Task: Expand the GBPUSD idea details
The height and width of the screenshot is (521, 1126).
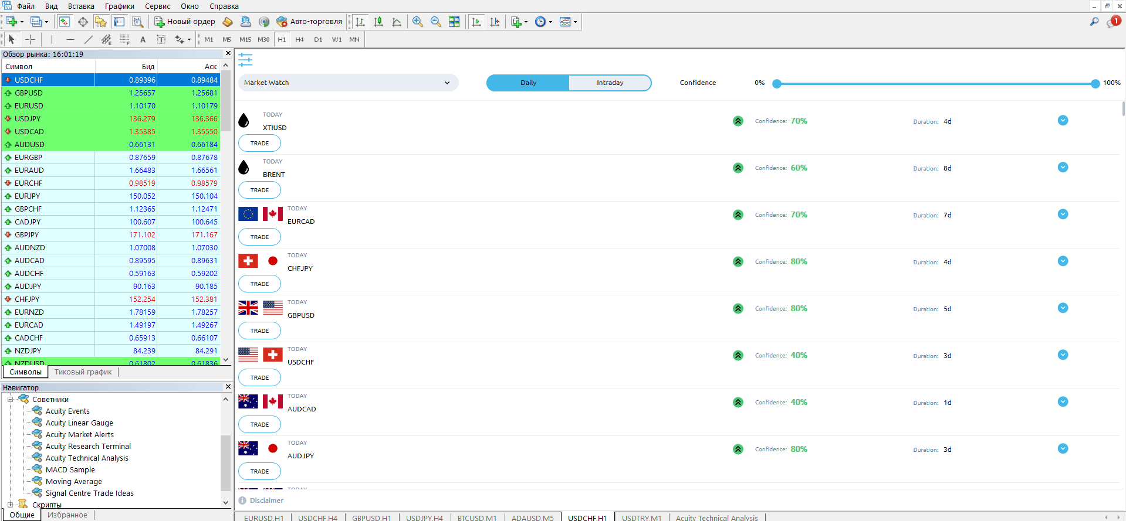Action: pyautogui.click(x=1063, y=308)
